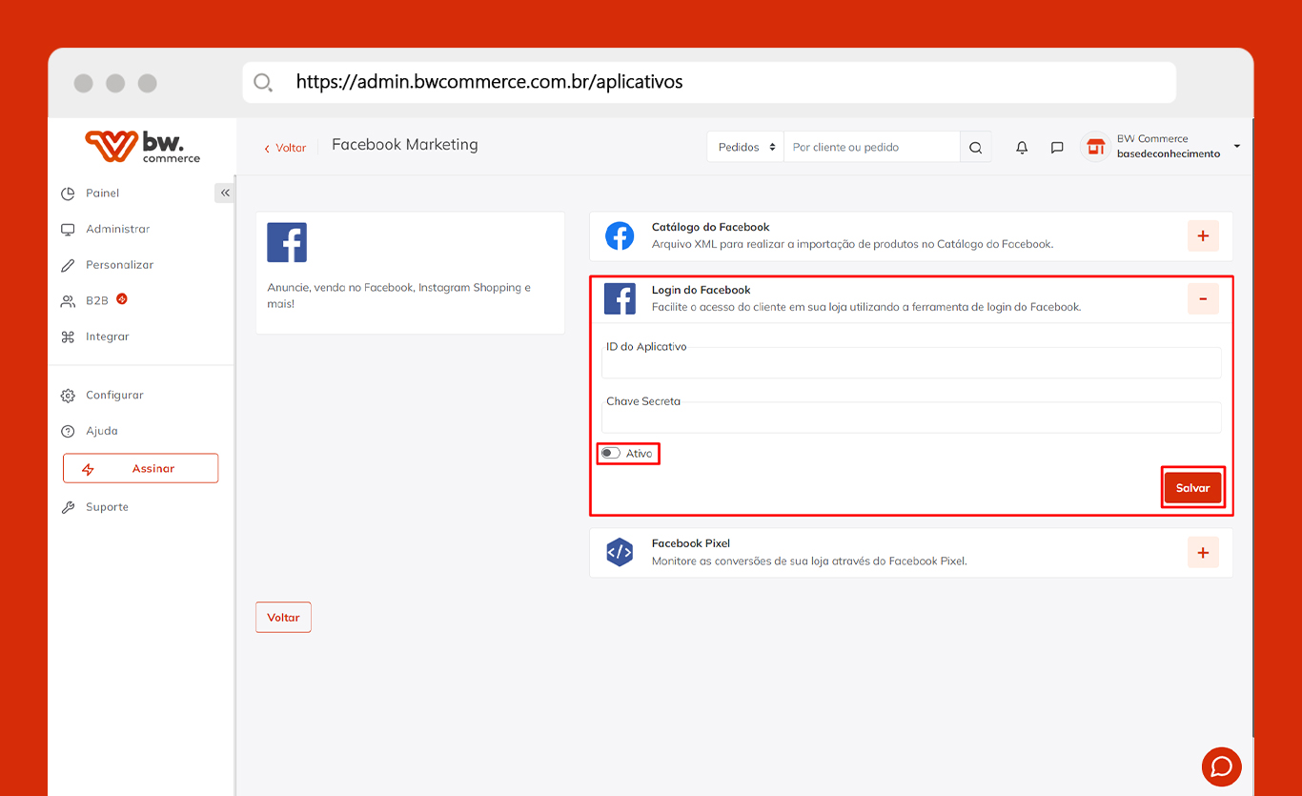
Task: Open the floating chat bubble button
Action: click(x=1221, y=766)
